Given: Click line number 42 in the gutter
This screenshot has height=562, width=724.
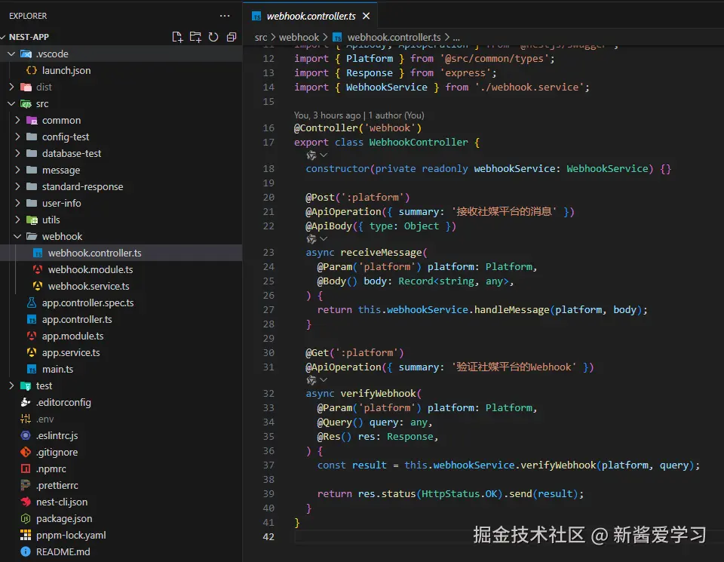Looking at the screenshot, I should 268,537.
